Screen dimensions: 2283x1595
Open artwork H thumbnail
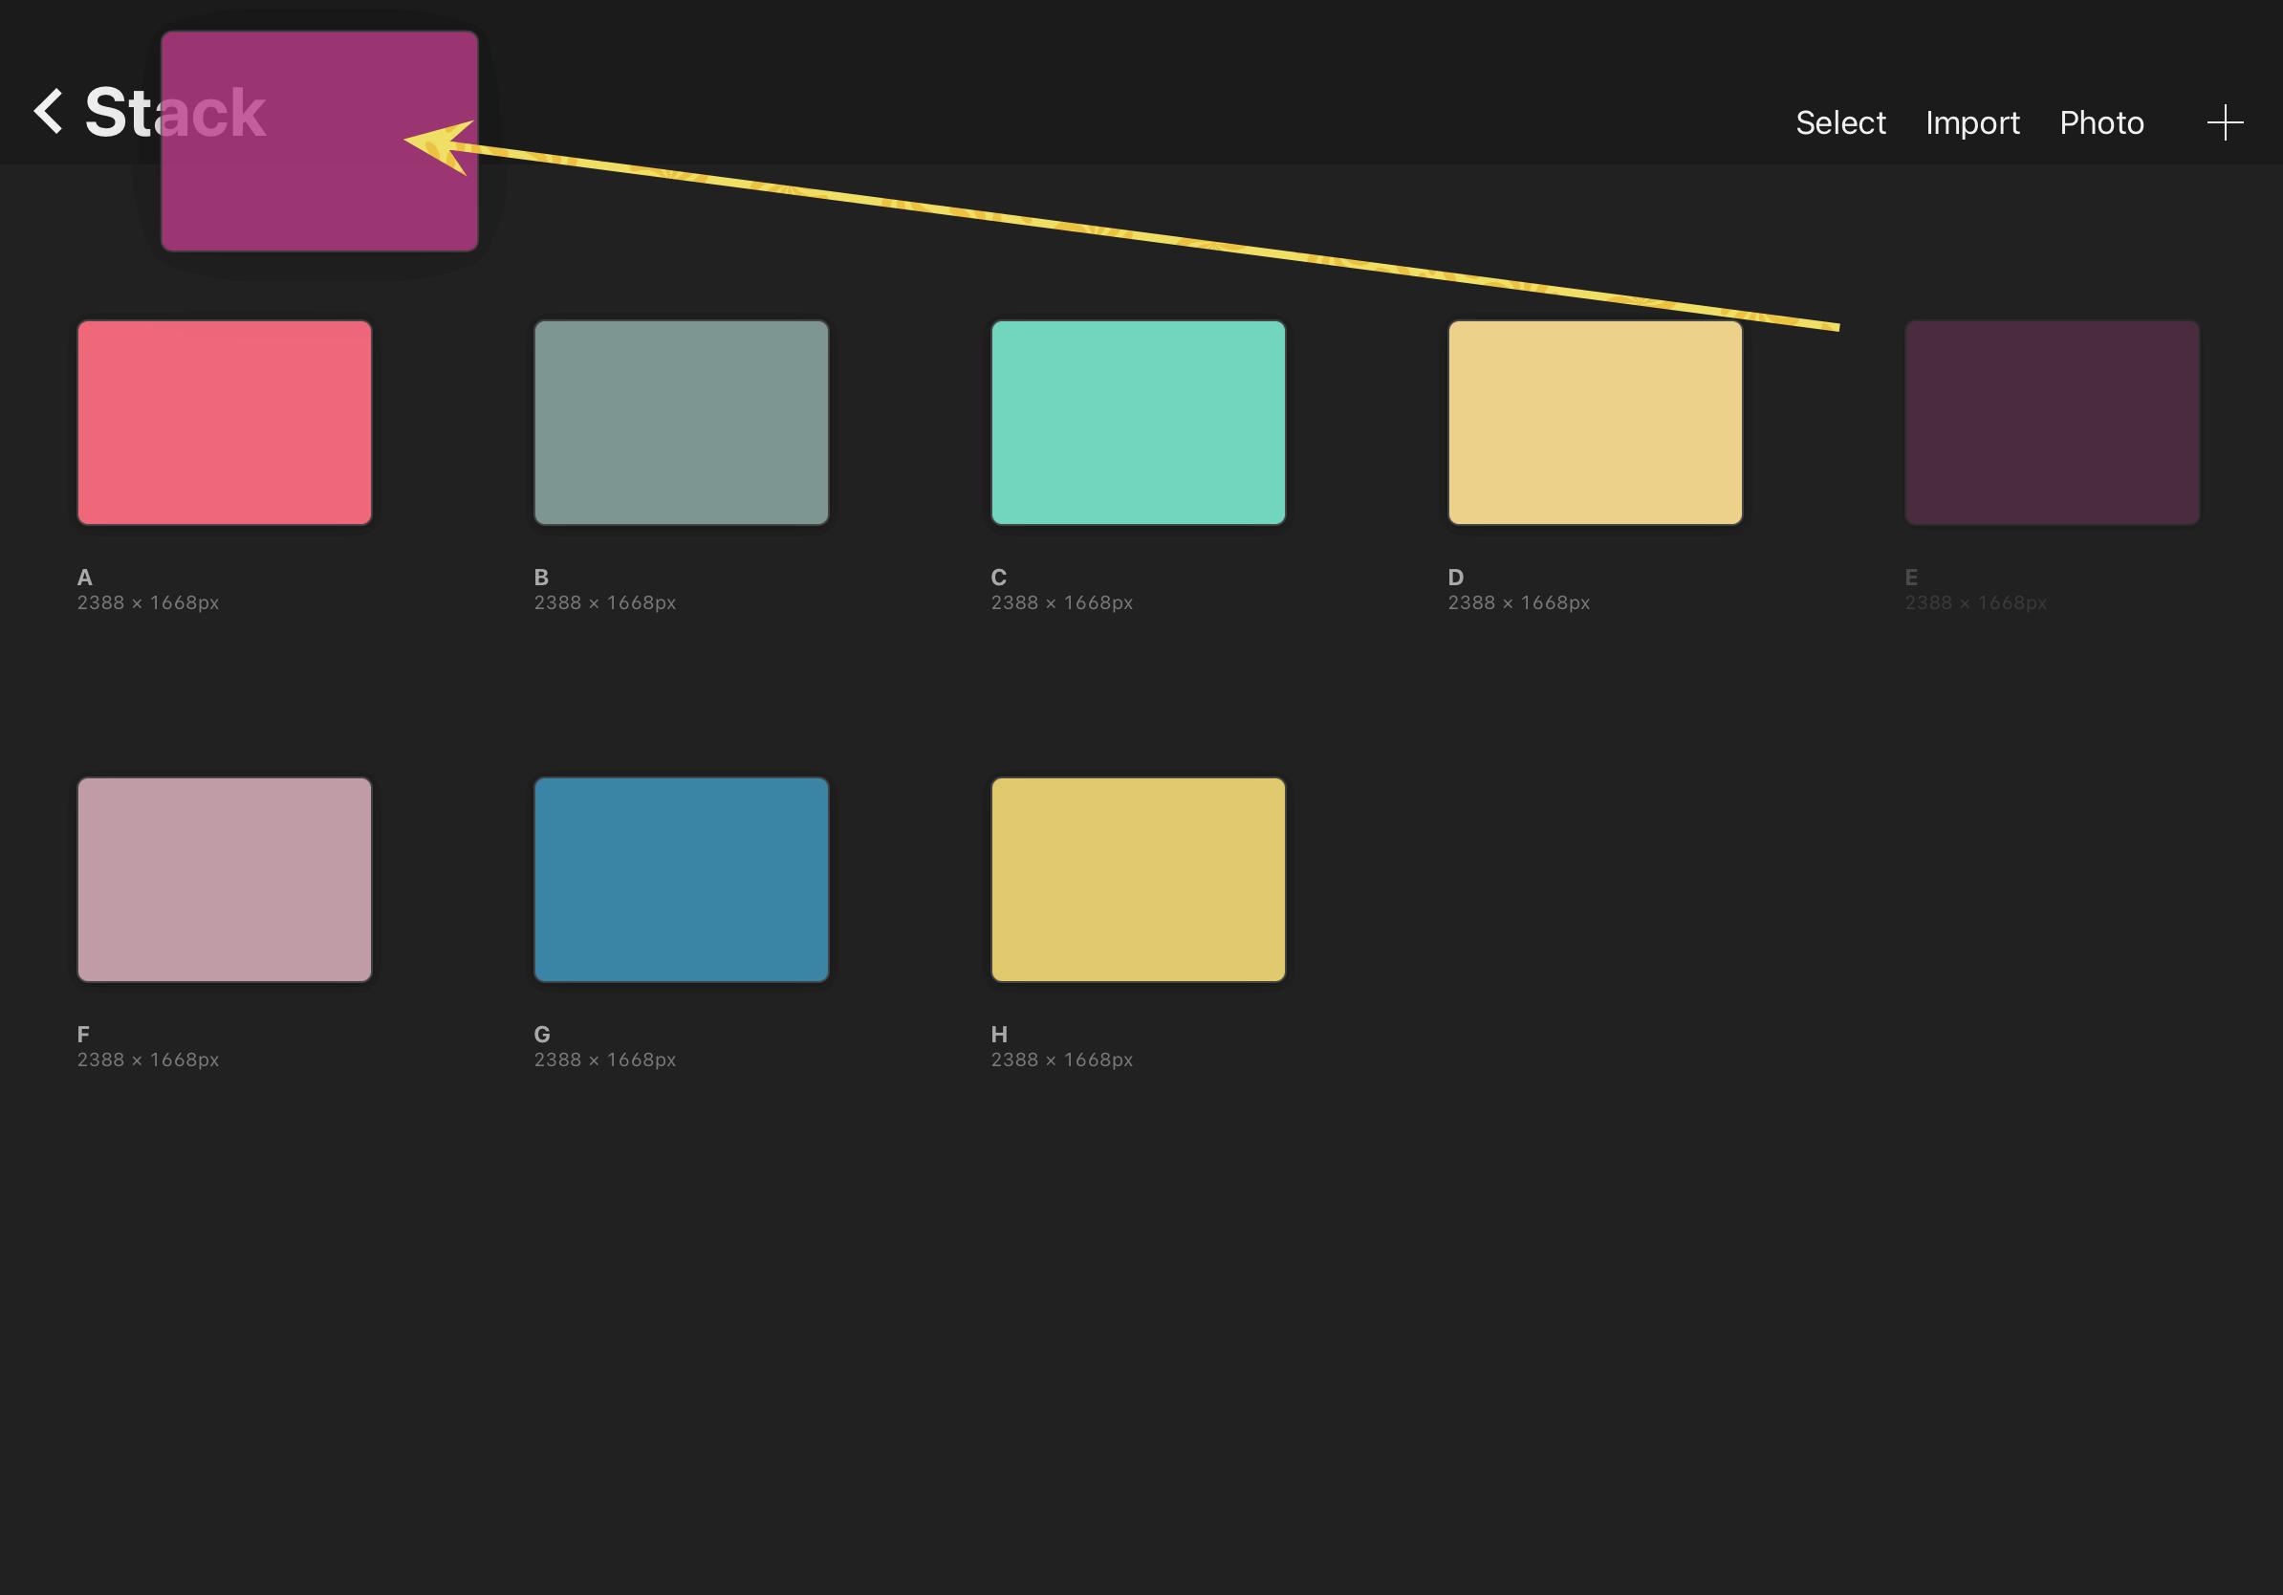pyautogui.click(x=1138, y=879)
